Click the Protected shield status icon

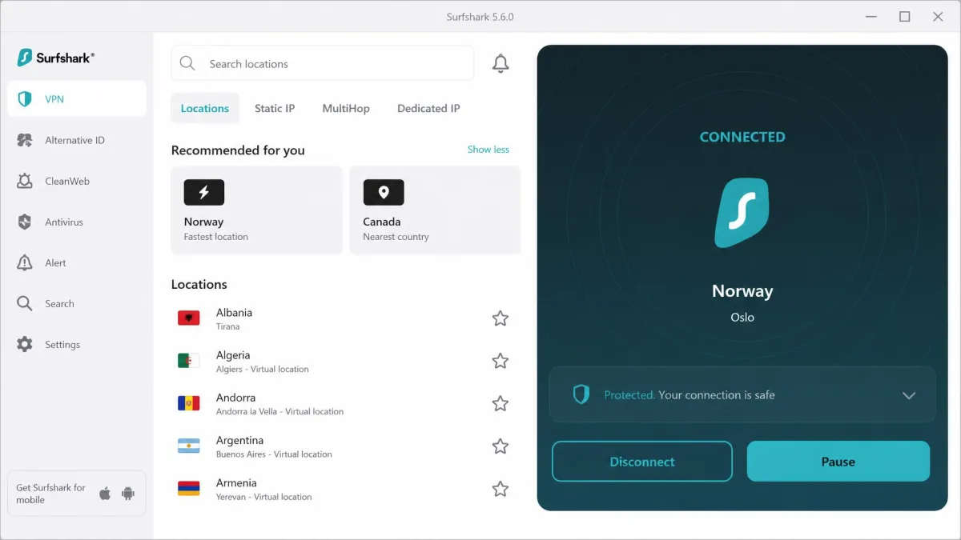click(581, 394)
